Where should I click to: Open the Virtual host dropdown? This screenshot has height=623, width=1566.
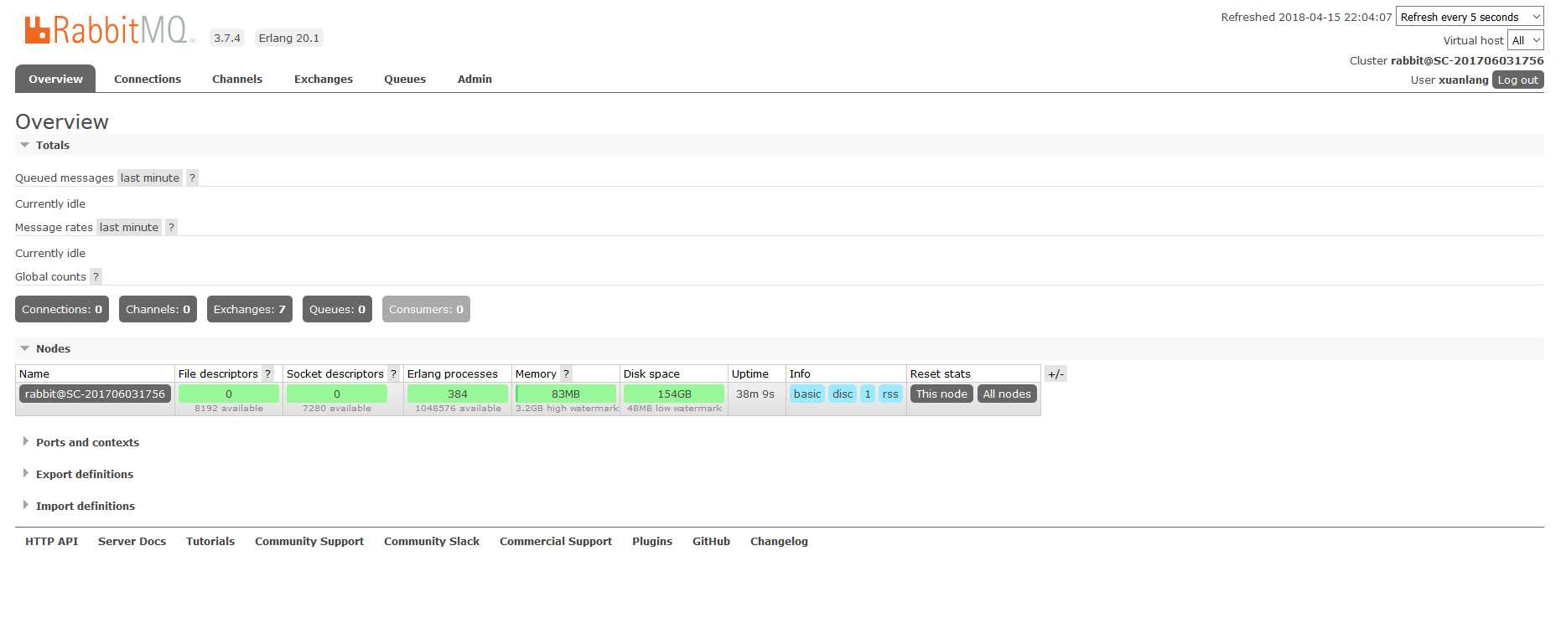pos(1526,40)
